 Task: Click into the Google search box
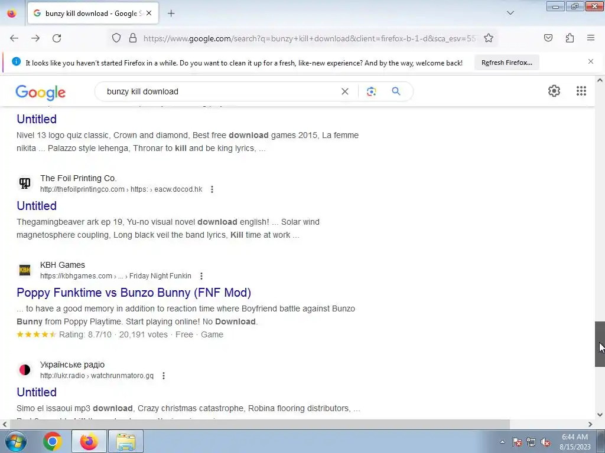(x=220, y=91)
